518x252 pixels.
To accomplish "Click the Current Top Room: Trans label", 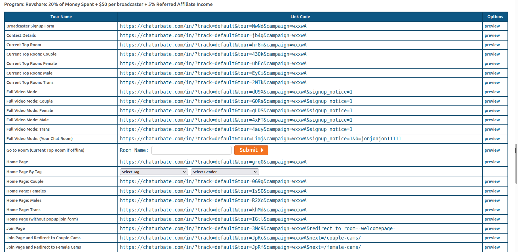I will tap(30, 82).
